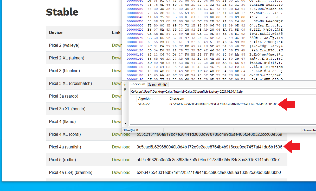Click the Pixel 3a (sargo) download link

pyautogui.click(x=117, y=96)
